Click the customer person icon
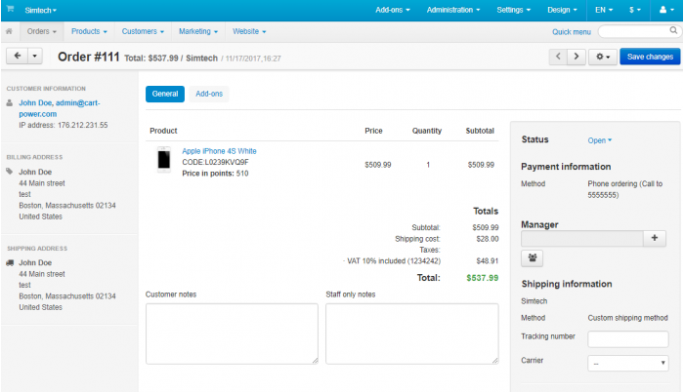Screen dimensions: 684x392 click(10, 103)
